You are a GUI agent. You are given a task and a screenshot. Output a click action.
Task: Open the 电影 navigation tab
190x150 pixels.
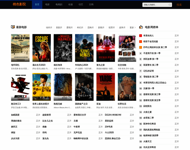47,4
